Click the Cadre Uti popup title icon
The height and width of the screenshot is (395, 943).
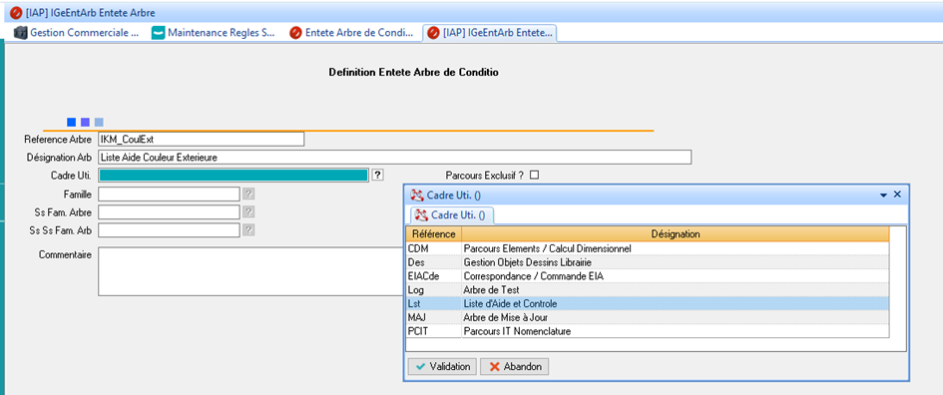coord(416,195)
